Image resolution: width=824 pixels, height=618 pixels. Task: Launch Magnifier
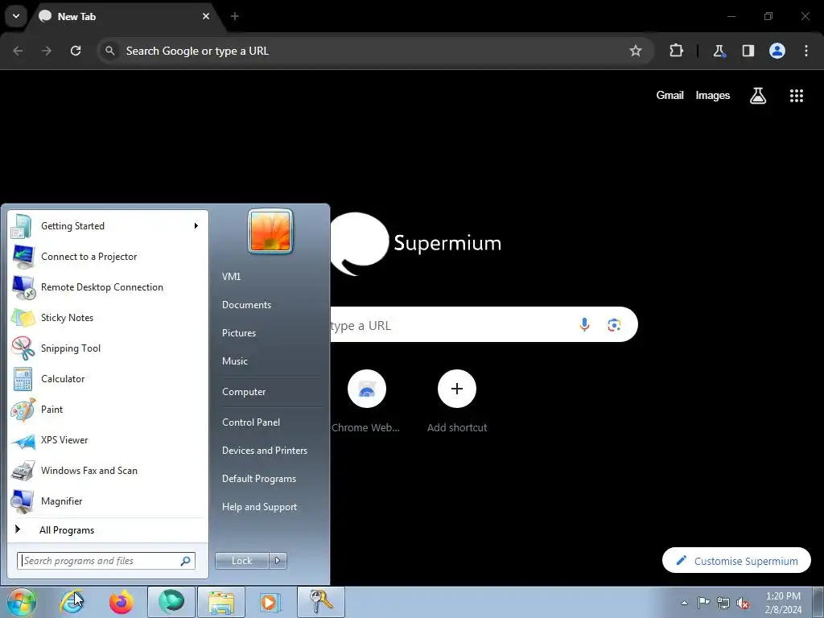click(x=107, y=501)
